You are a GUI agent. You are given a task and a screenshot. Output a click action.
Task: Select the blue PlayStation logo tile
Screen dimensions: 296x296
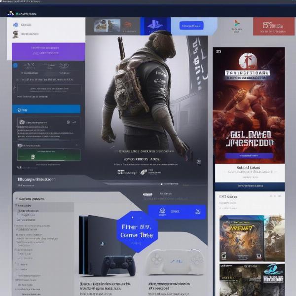click(x=155, y=26)
